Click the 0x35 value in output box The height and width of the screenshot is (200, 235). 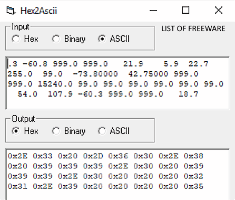point(193,186)
